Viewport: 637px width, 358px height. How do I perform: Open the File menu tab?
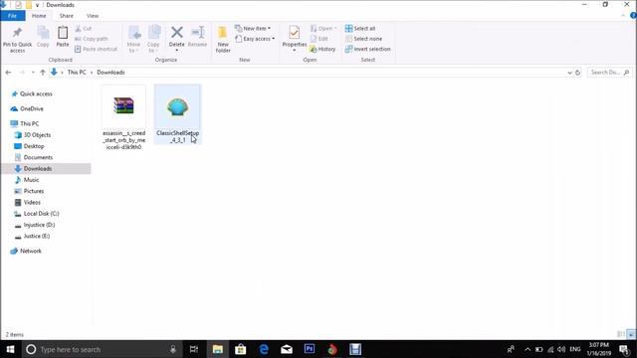click(x=13, y=16)
